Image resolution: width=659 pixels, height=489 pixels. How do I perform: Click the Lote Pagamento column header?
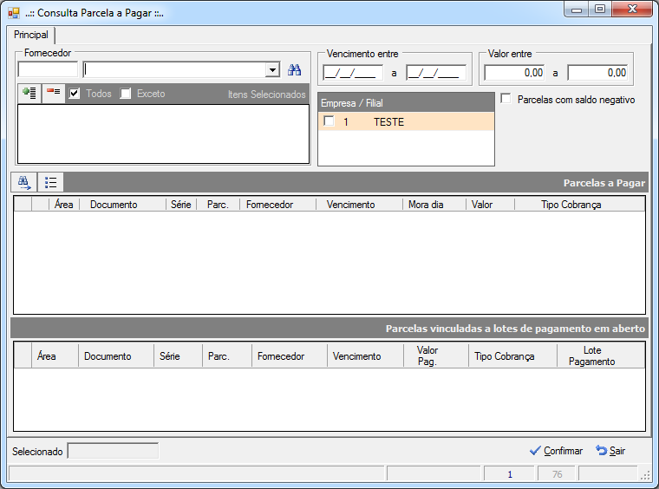(x=601, y=355)
